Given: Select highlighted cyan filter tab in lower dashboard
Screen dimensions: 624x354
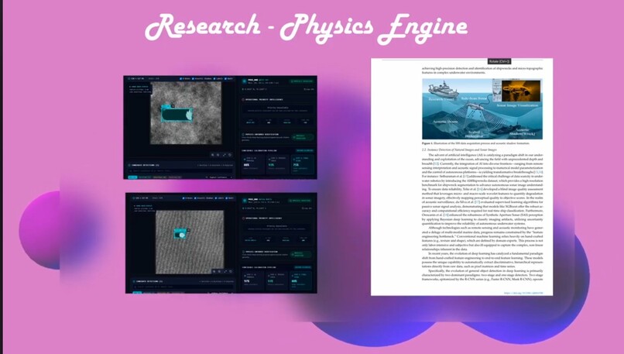Looking at the screenshot, I should point(137,293).
